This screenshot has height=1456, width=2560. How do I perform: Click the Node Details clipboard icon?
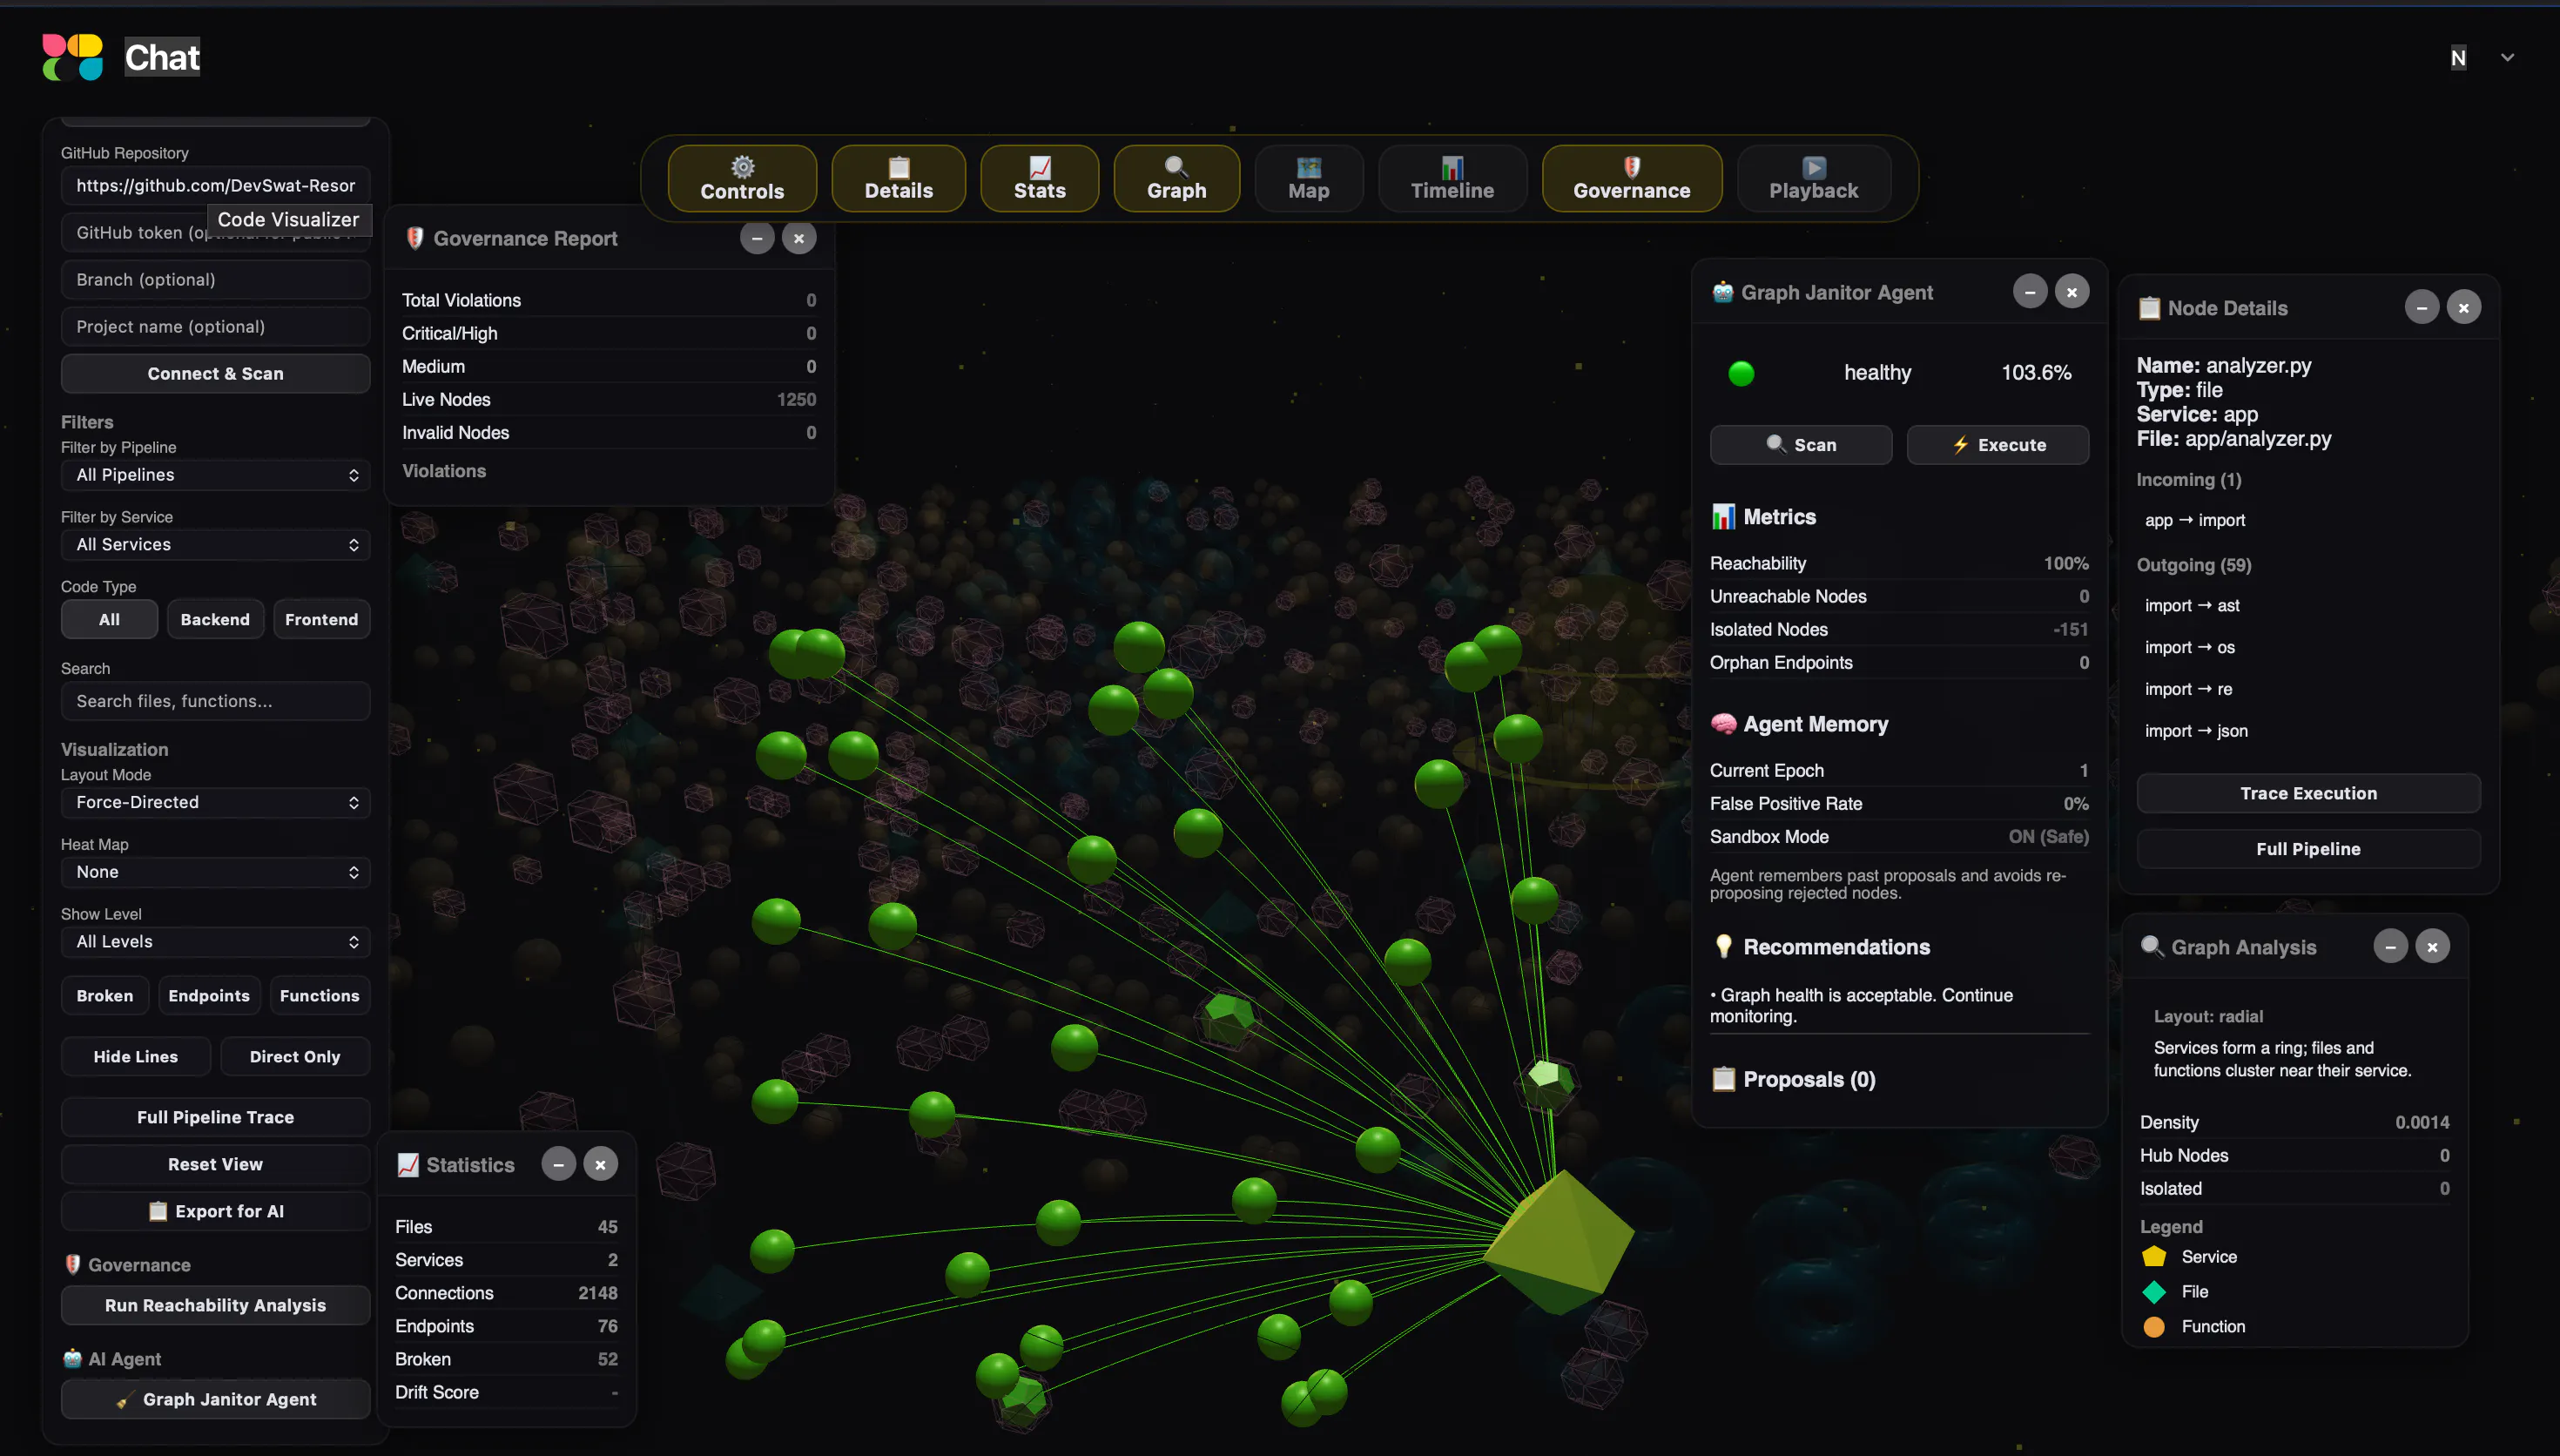pos(2148,308)
